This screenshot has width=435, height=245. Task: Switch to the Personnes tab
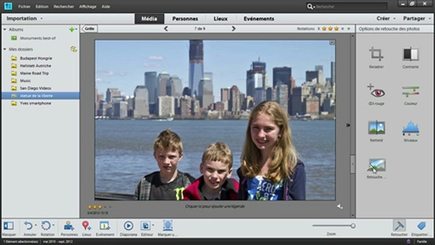pos(185,19)
